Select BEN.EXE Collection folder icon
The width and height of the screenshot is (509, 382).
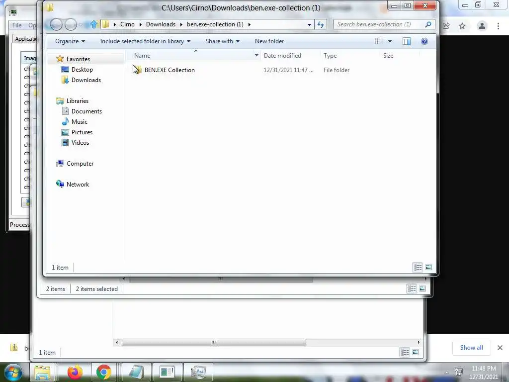pyautogui.click(x=137, y=70)
